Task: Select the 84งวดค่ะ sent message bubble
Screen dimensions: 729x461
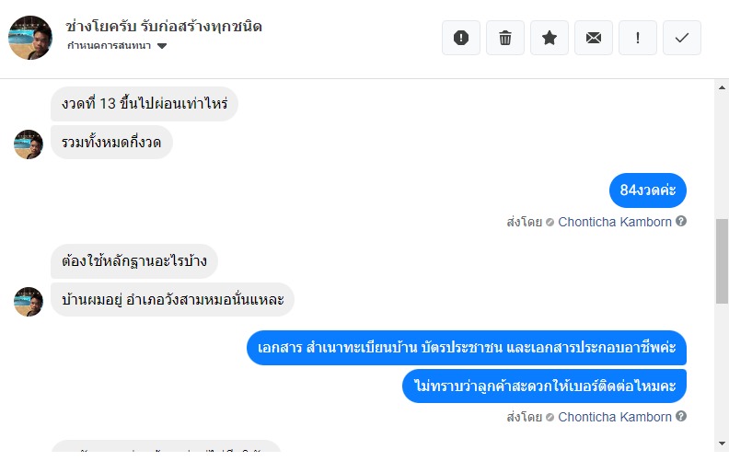Action: click(x=647, y=190)
